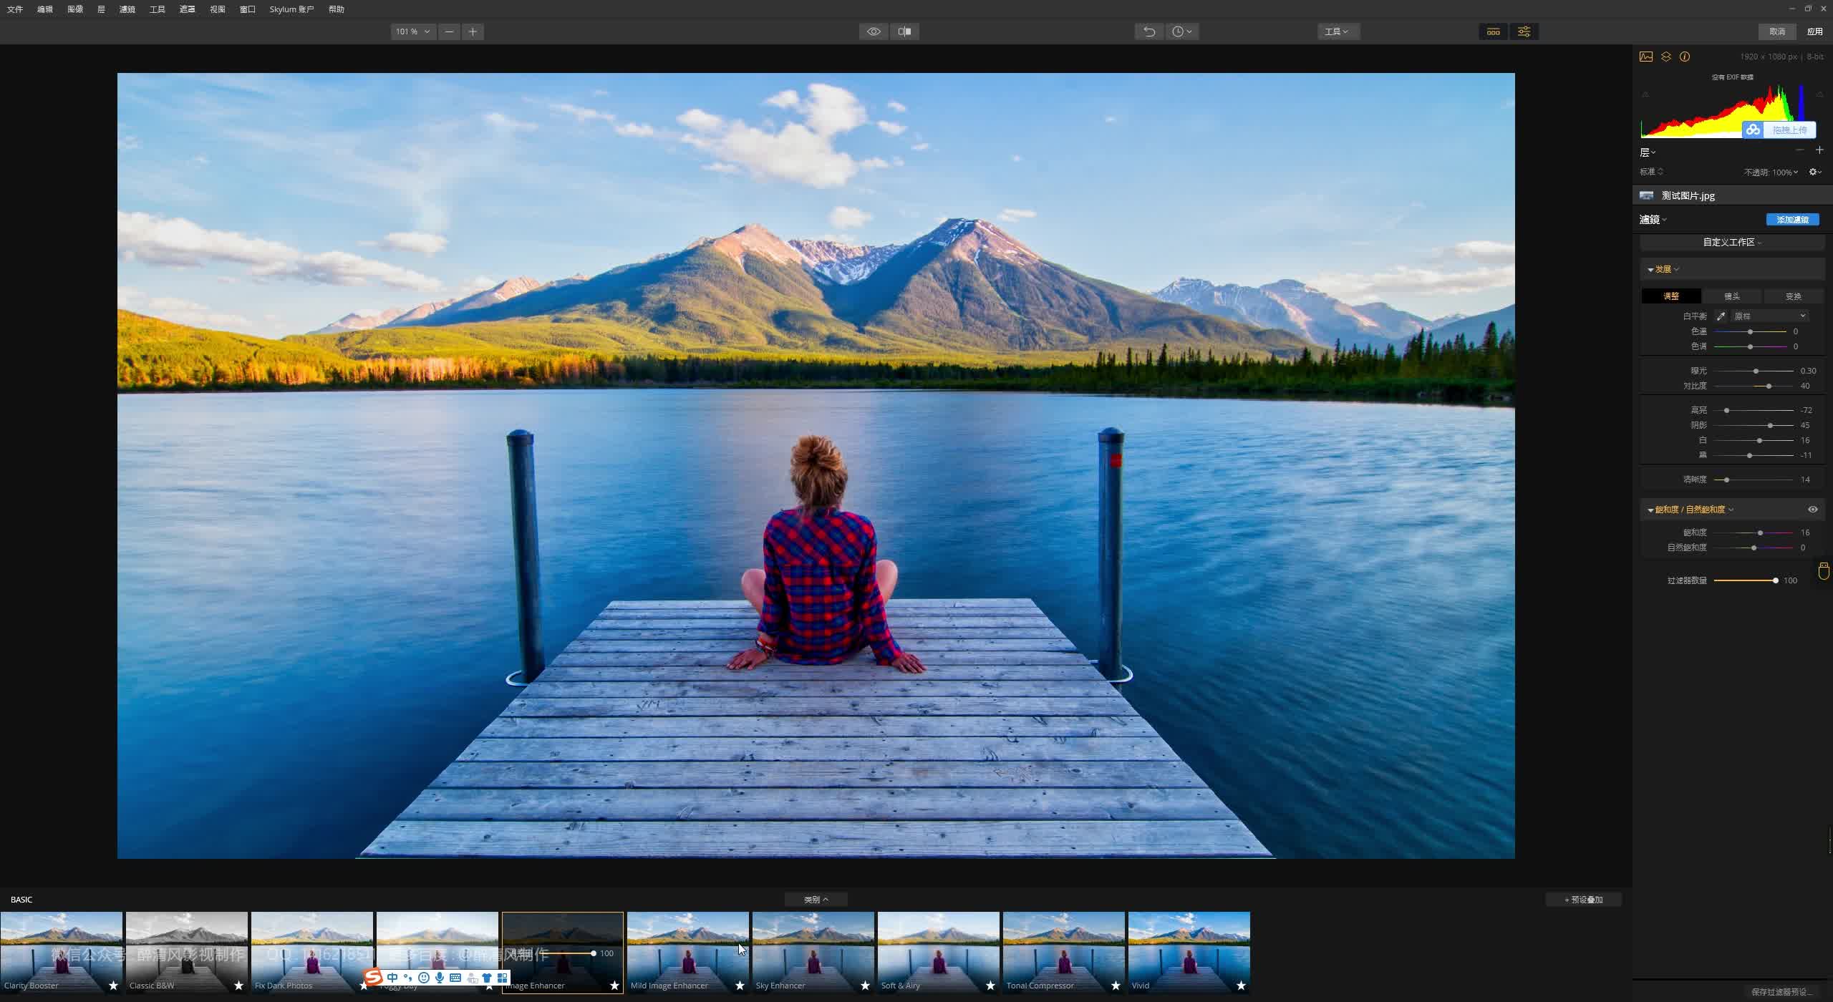The width and height of the screenshot is (1833, 1002).
Task: Click the eye preview icon at top center
Action: [x=873, y=31]
